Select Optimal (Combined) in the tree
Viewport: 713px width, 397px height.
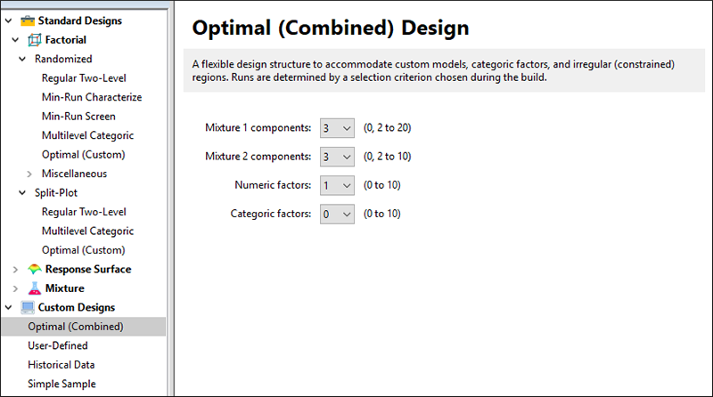[75, 327]
